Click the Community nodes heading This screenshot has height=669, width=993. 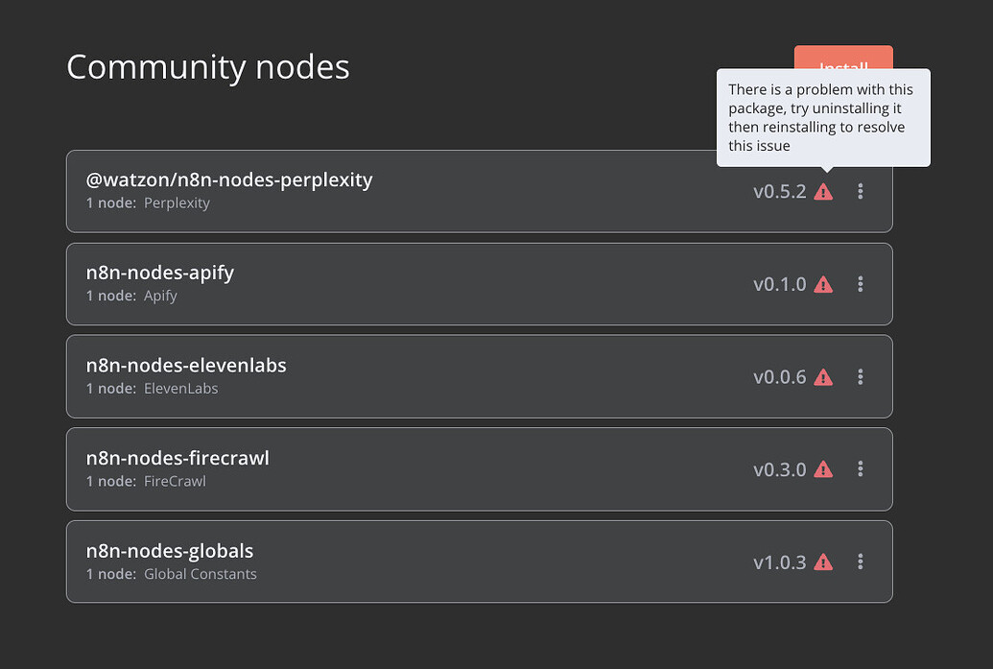click(x=207, y=67)
